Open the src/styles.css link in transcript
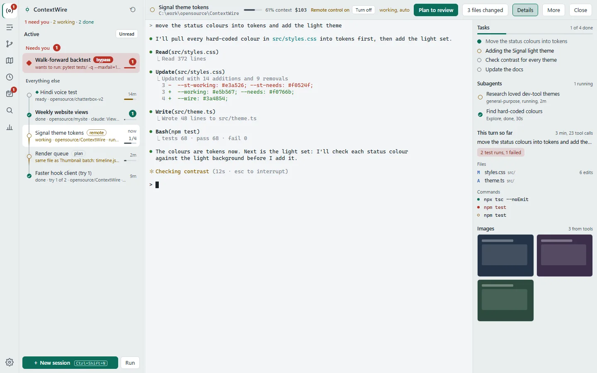The image size is (597, 373). tap(294, 39)
